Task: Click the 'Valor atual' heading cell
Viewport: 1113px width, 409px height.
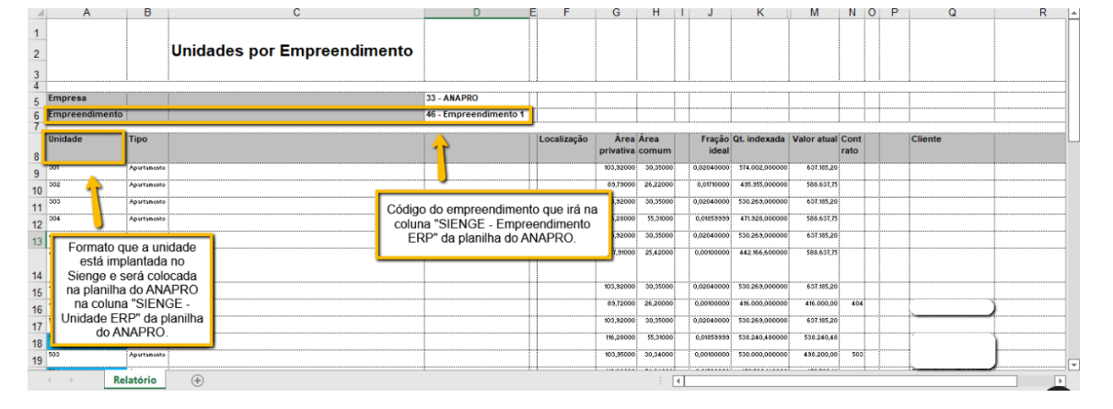Action: tap(814, 149)
